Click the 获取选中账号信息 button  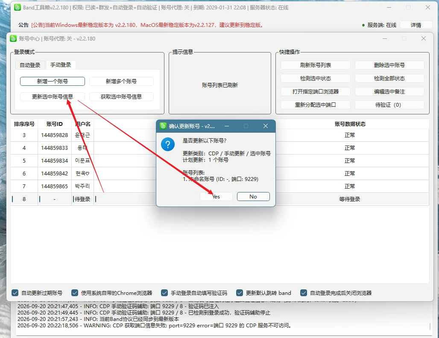(121, 96)
